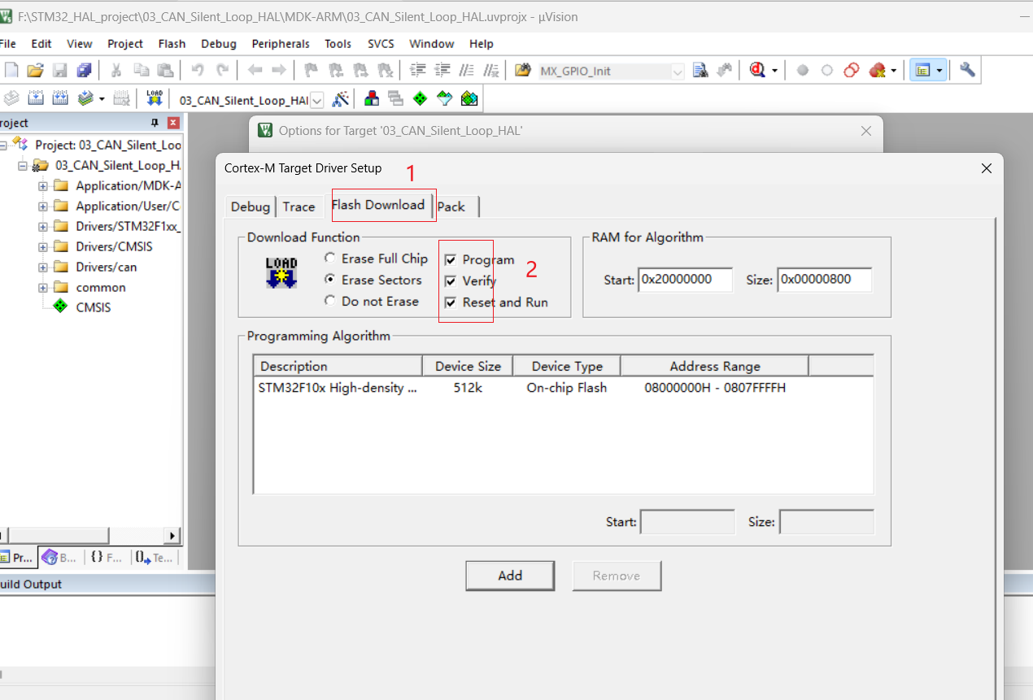Toggle the Verify checkbox

[450, 281]
